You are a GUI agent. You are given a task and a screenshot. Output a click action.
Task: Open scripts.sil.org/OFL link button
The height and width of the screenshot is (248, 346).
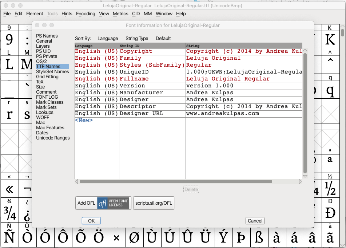pyautogui.click(x=154, y=203)
